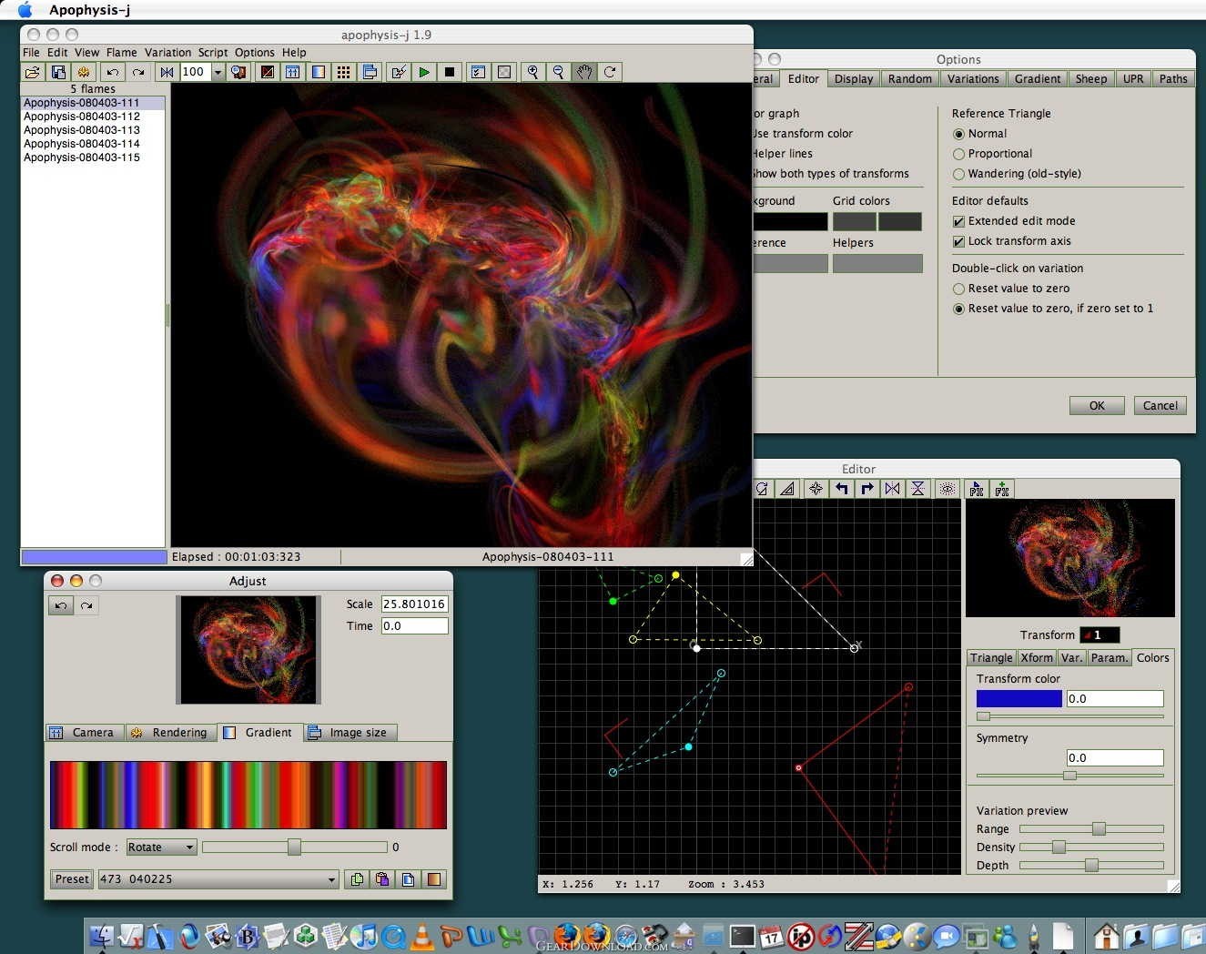Screen dimensions: 1206x954
Task: Click the Preset button in Adjust
Action: tap(72, 878)
